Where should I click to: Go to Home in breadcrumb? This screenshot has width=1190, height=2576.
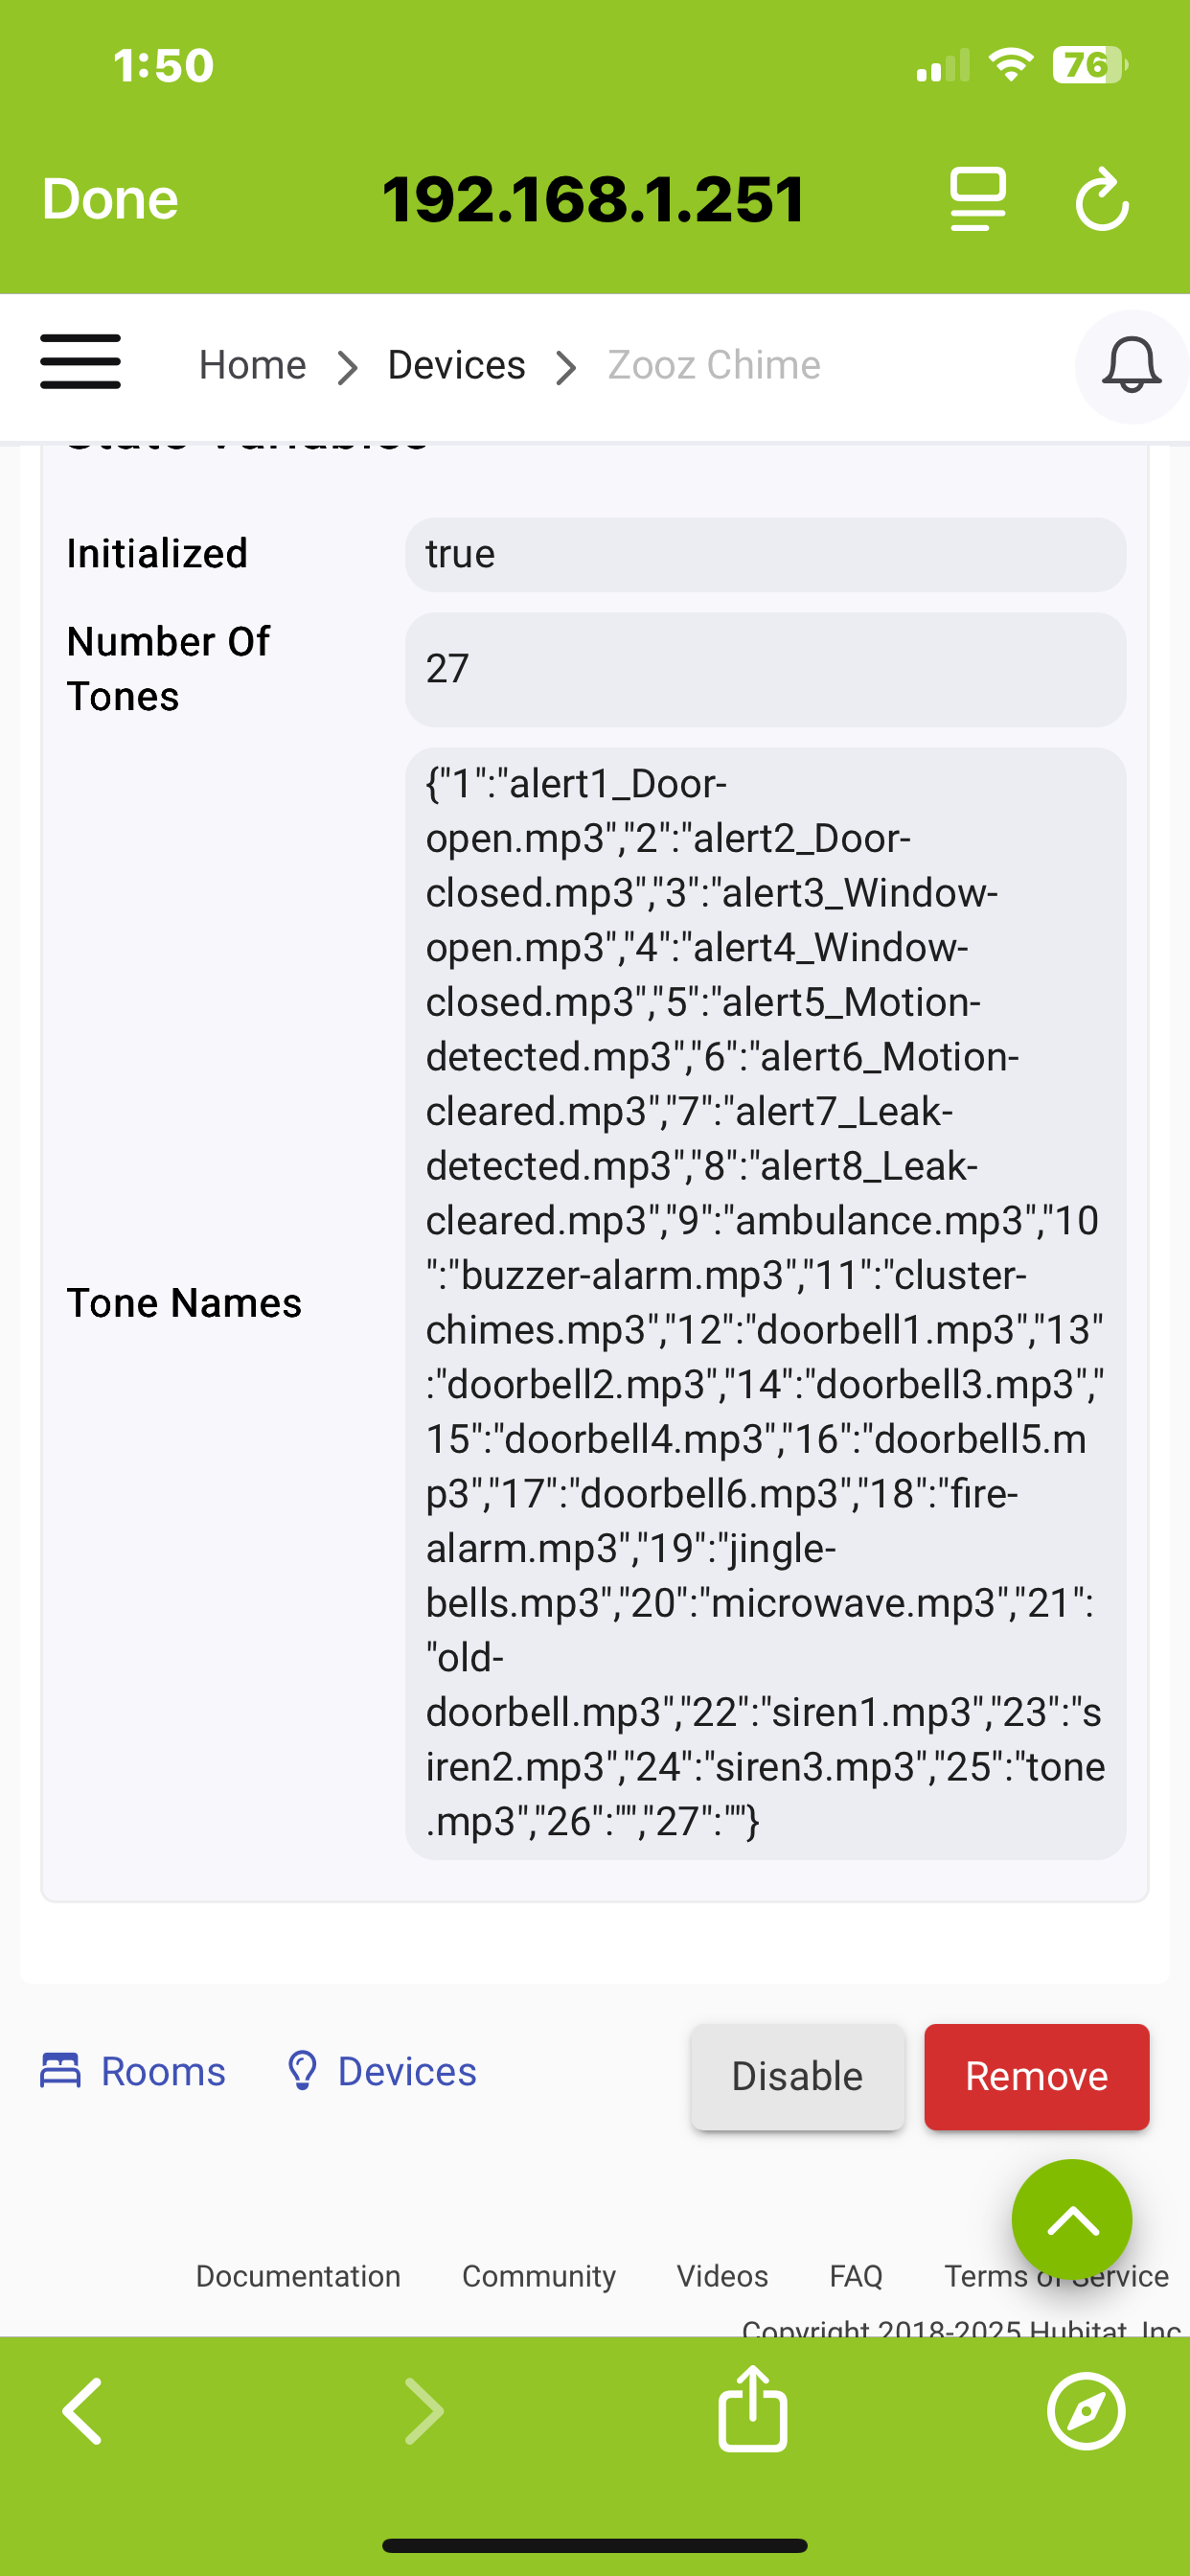point(252,365)
